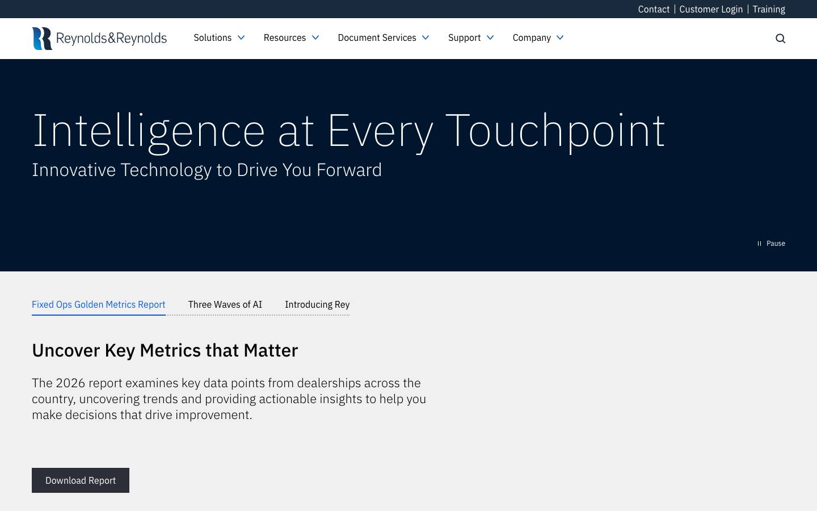Open the Company dropdown
817x511 pixels.
[x=538, y=37]
